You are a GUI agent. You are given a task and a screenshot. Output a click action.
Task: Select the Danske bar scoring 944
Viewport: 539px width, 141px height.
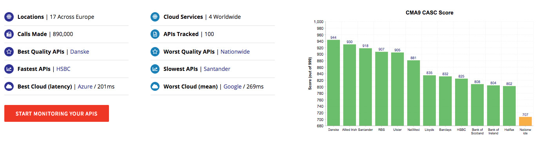pyautogui.click(x=334, y=83)
